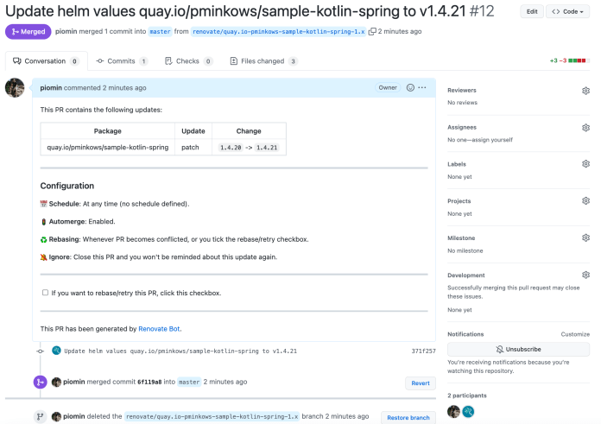Copy the head branch name icon

(372, 31)
